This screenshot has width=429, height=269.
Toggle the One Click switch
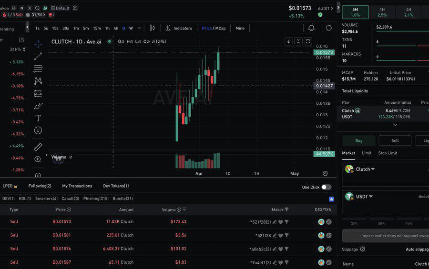327,187
